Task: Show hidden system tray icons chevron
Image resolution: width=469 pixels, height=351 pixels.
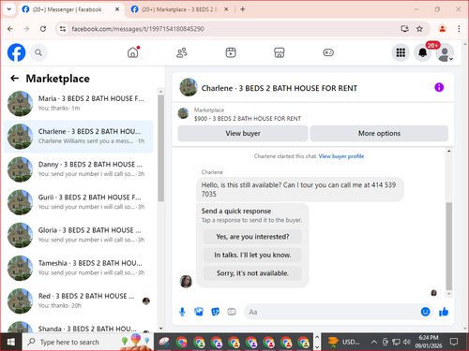Action: tap(373, 342)
